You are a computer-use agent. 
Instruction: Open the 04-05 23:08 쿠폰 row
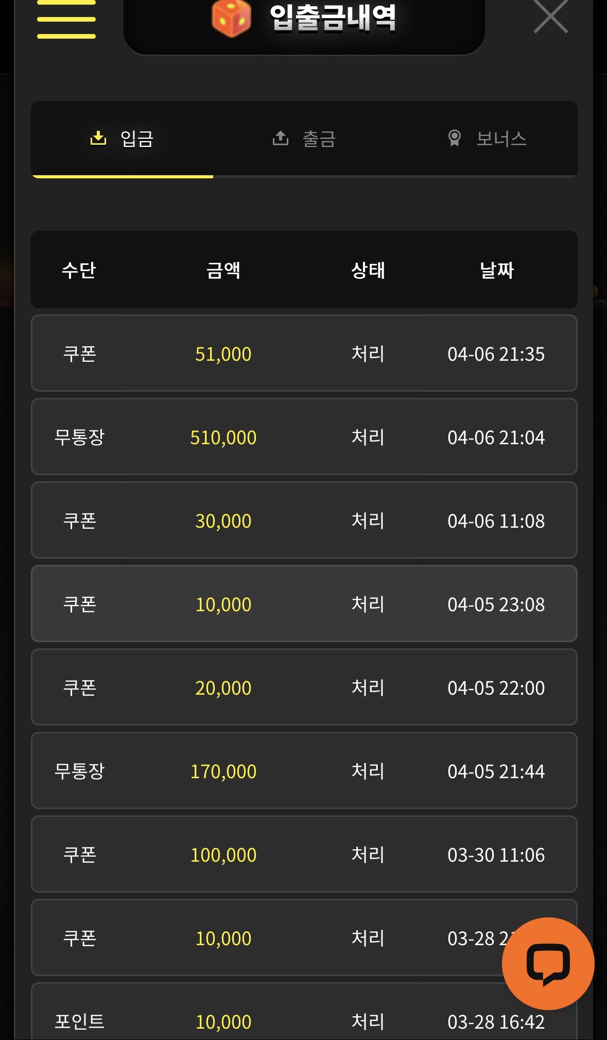[x=304, y=604]
